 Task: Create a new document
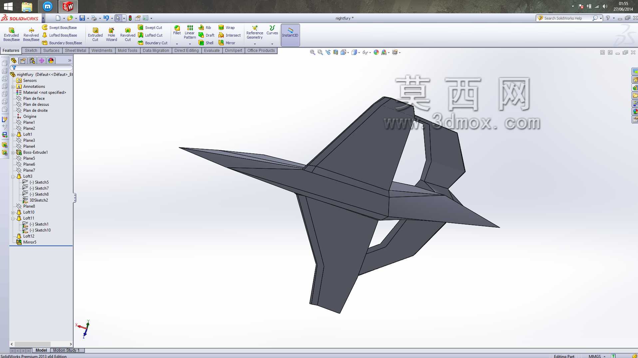58,18
